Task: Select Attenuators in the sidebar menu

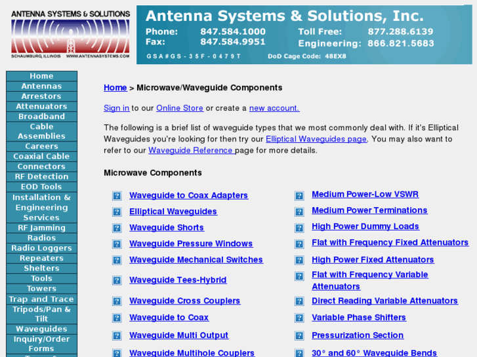Action: (x=42, y=106)
